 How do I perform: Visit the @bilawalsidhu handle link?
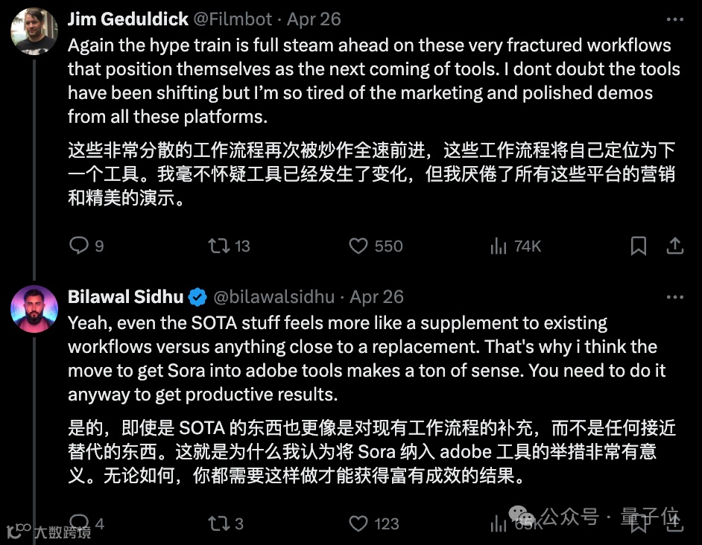click(273, 297)
